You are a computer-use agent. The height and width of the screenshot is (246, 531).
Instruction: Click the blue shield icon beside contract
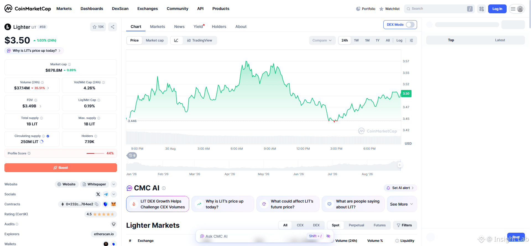tap(105, 204)
